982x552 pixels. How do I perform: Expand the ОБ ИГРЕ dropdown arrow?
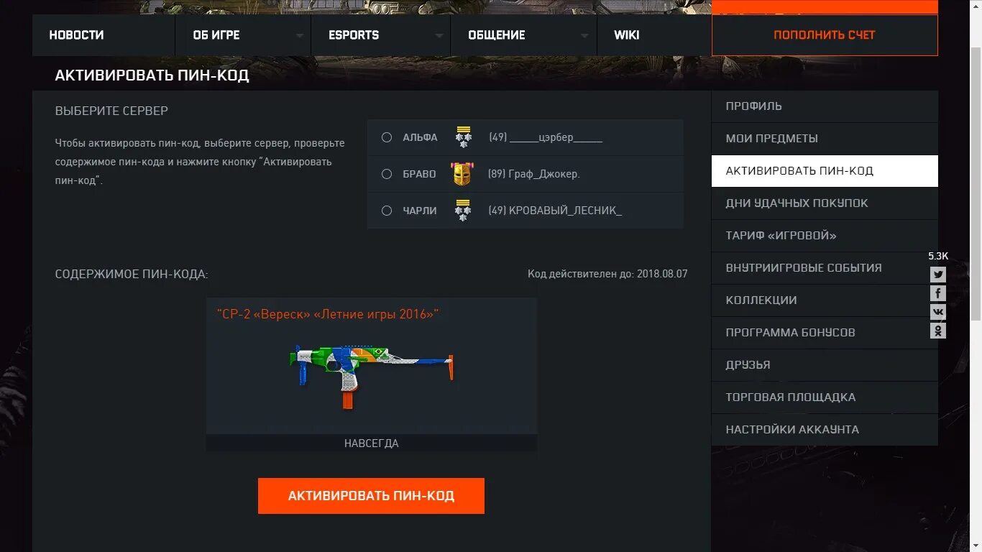coord(299,35)
